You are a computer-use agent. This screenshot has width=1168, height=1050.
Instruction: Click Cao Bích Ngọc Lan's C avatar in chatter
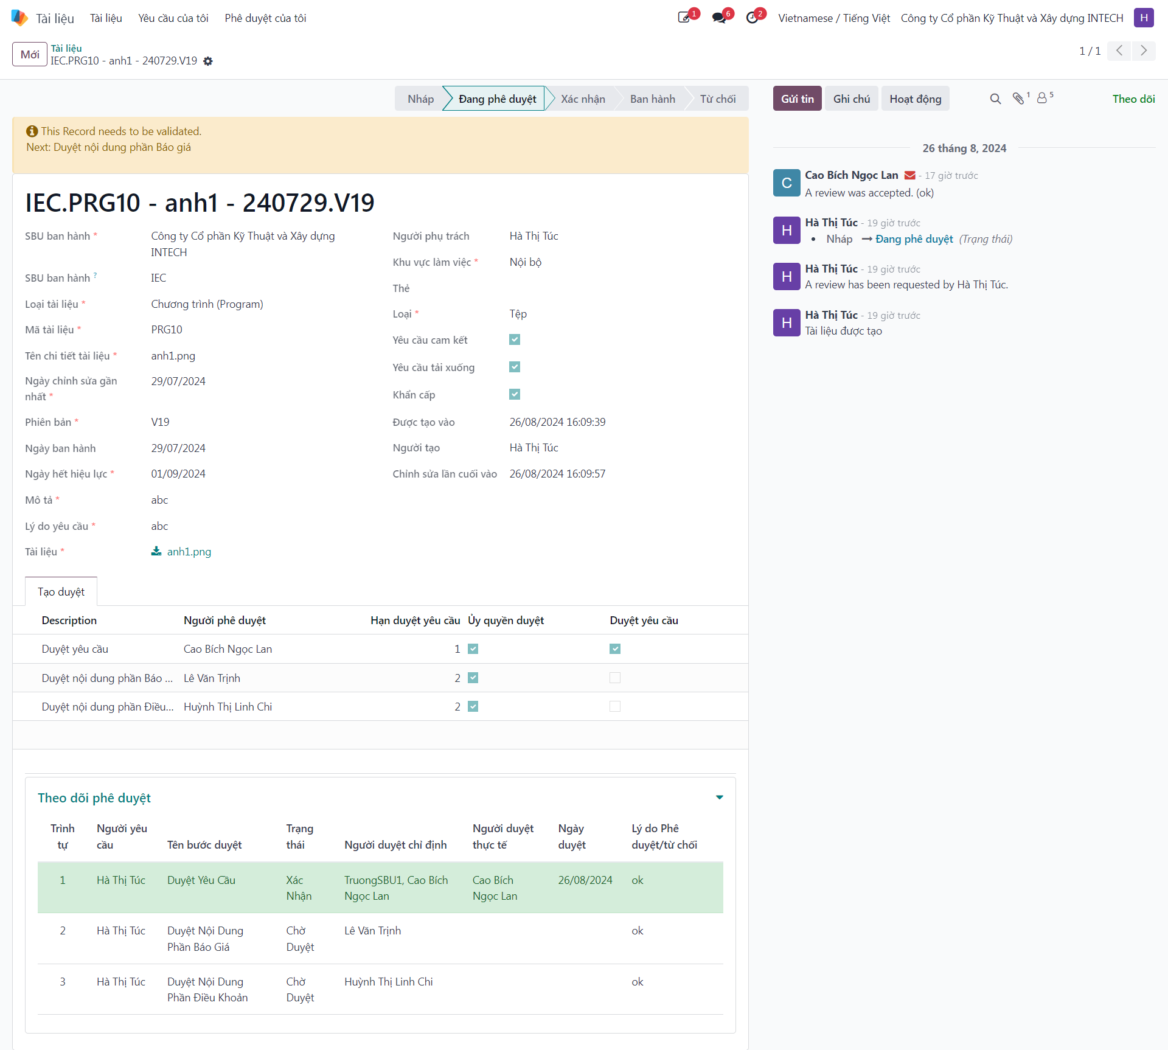click(x=787, y=183)
